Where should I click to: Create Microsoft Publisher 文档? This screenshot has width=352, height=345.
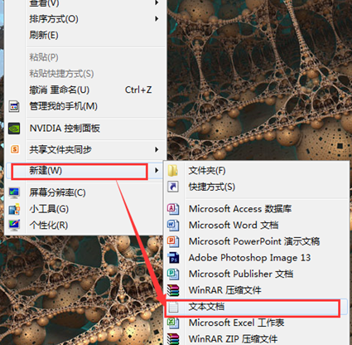pyautogui.click(x=241, y=274)
